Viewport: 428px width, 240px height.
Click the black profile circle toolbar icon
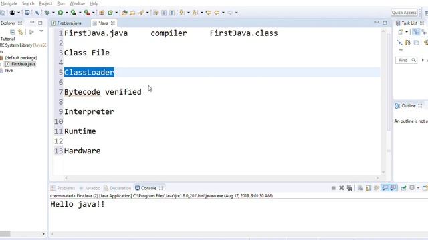pyautogui.click(x=12, y=13)
